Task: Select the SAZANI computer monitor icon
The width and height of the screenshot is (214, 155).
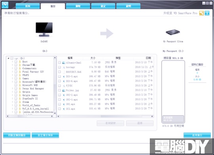Action: point(44,29)
